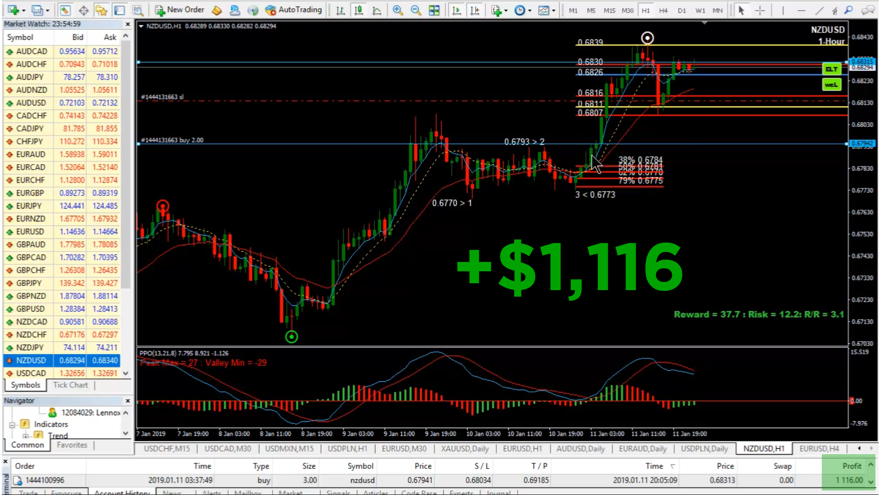Expand the Templates dropdown arrow
The width and height of the screenshot is (880, 495).
[553, 10]
